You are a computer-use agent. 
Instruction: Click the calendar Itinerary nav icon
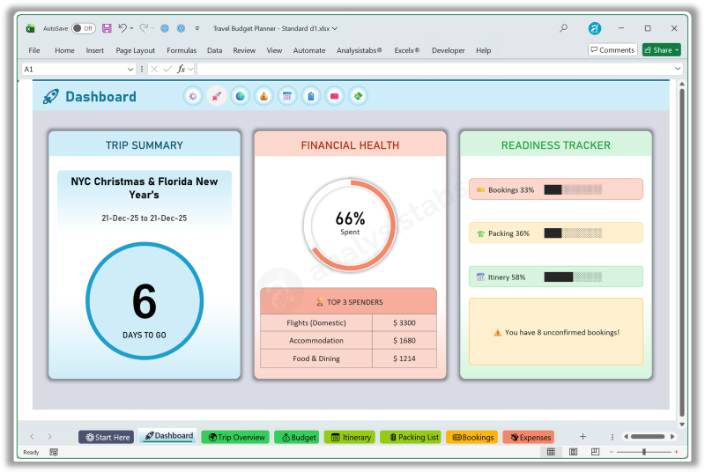tap(287, 96)
